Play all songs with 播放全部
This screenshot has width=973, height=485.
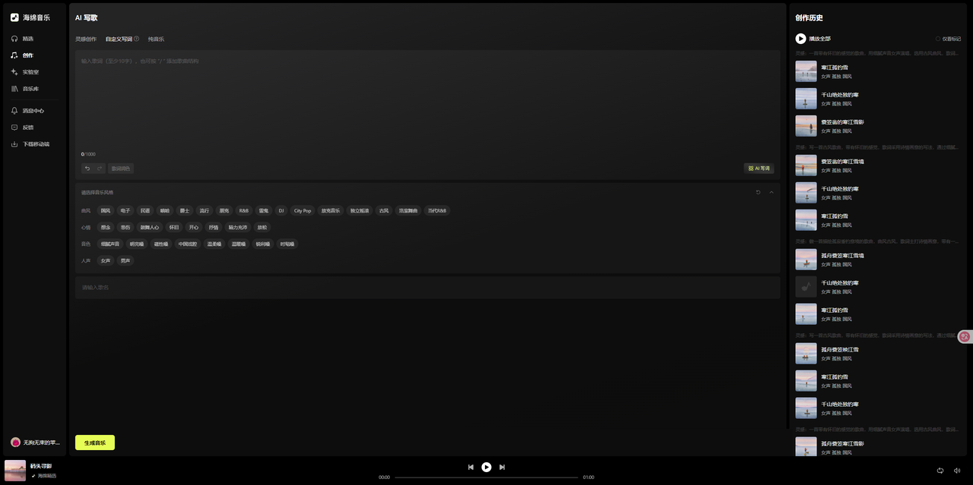[x=813, y=39]
